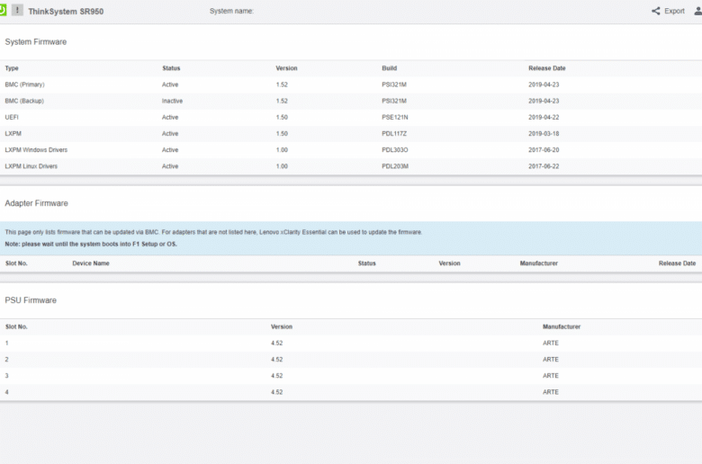Click the System name label
Viewport: 702px width, 464px height.
pyautogui.click(x=231, y=11)
